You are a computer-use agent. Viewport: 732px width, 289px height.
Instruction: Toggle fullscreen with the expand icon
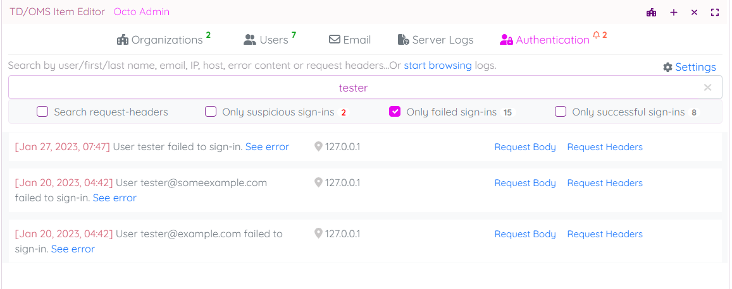715,12
